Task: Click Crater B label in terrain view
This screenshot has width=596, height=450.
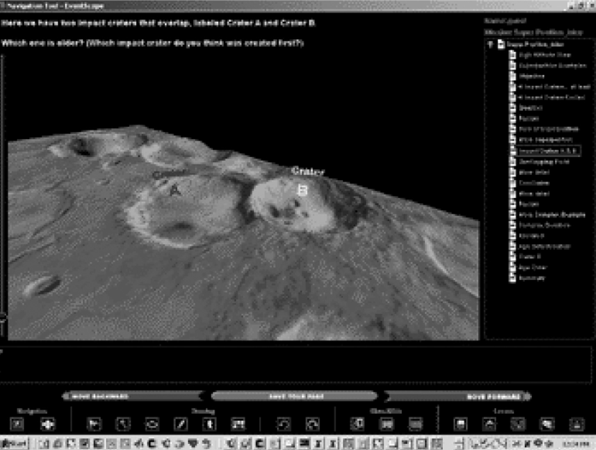Action: (x=304, y=190)
